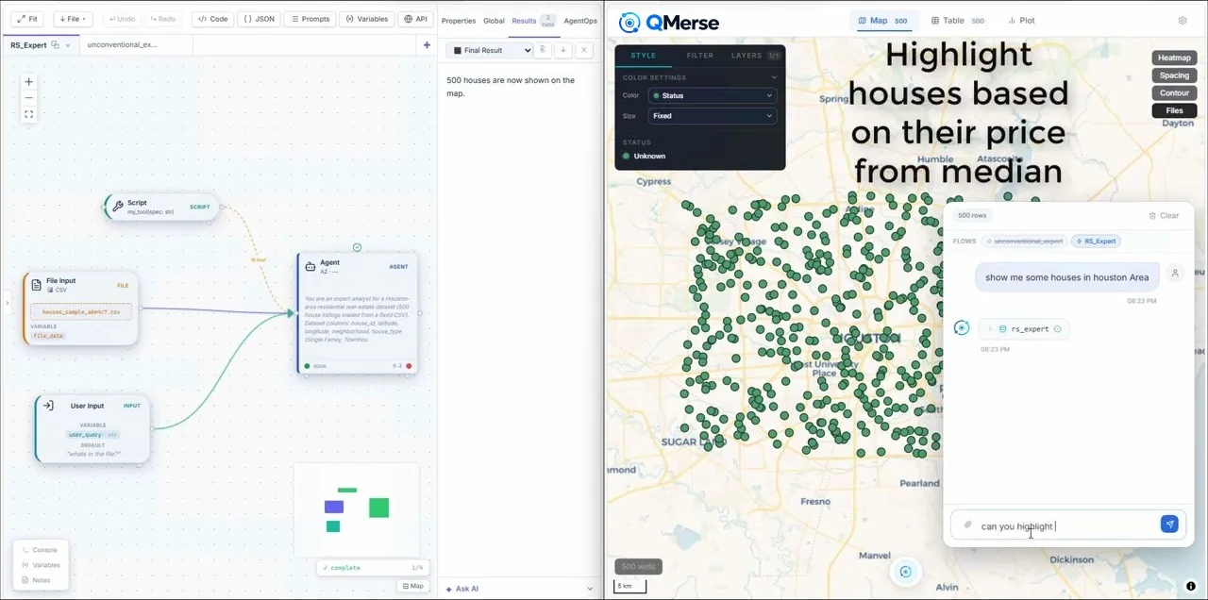Image resolution: width=1208 pixels, height=600 pixels.
Task: Collapse the Color Settings section
Action: coord(774,77)
